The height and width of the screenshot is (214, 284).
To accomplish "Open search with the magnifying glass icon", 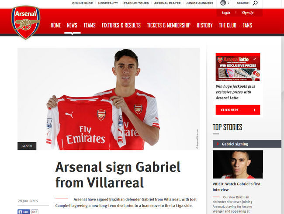I will 255,3.
